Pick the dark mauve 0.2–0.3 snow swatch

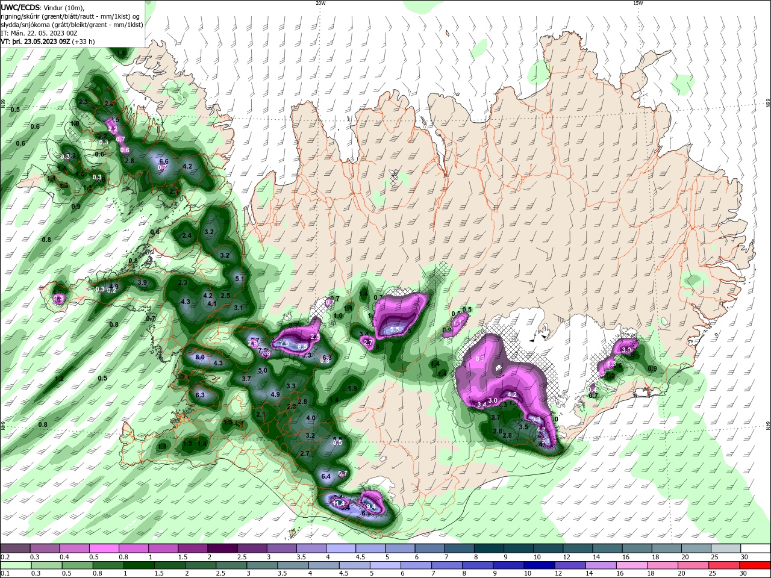pyautogui.click(x=16, y=548)
